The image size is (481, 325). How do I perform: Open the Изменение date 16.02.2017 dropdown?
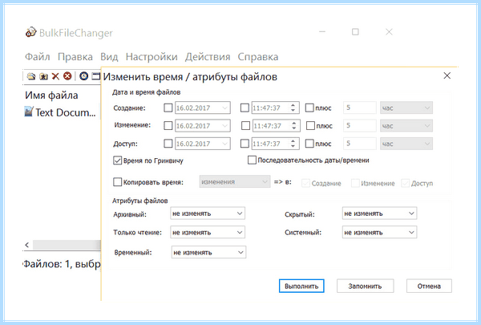click(x=203, y=126)
